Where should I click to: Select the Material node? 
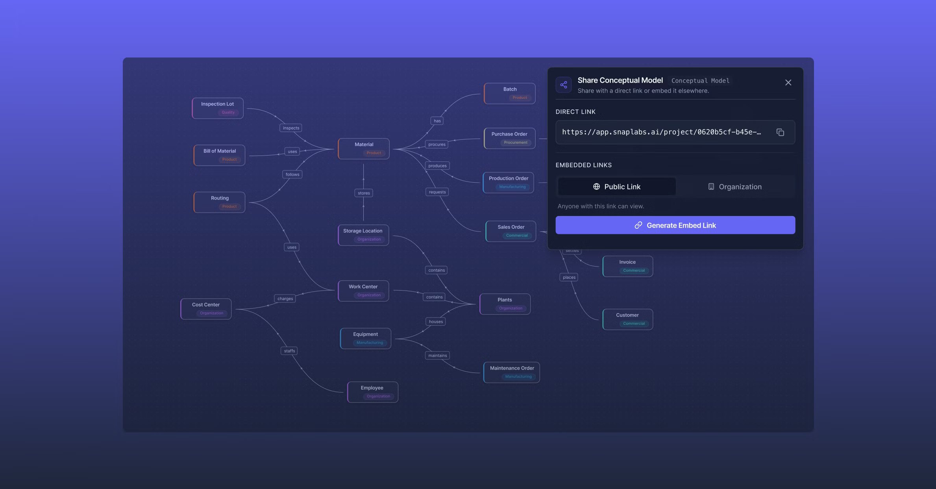point(364,148)
